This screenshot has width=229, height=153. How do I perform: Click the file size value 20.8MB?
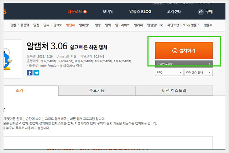tap(99, 56)
